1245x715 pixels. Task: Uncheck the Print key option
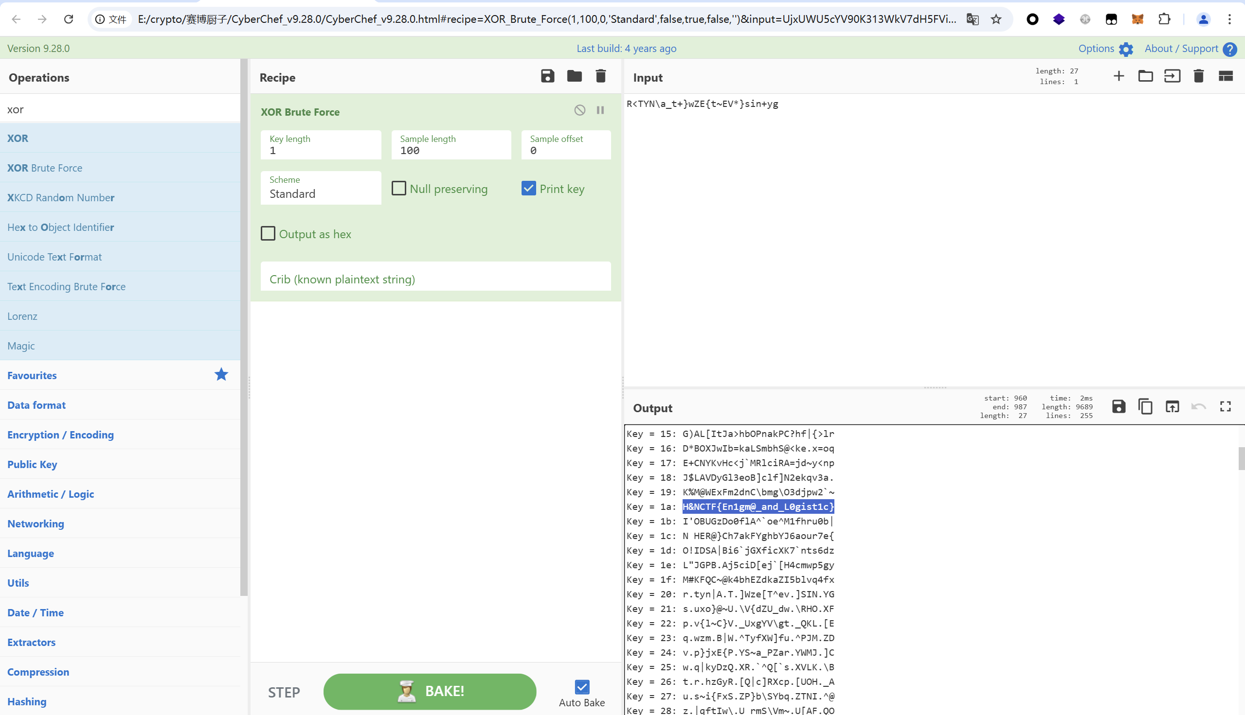[528, 188]
